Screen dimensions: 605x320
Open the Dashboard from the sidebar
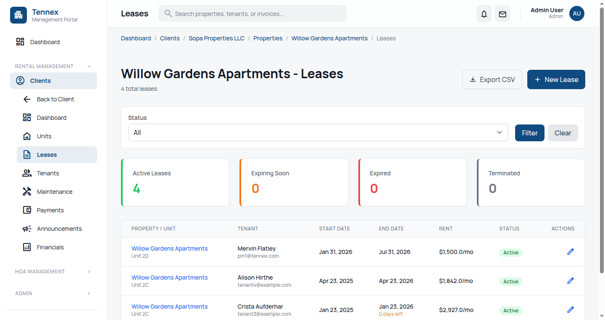tap(45, 42)
